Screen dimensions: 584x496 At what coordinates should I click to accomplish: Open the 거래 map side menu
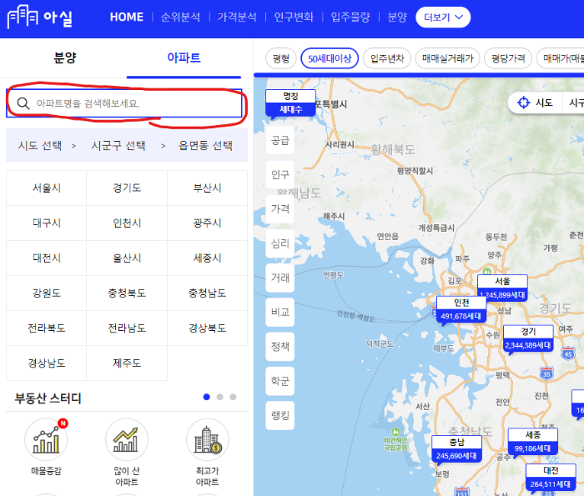[x=279, y=278]
